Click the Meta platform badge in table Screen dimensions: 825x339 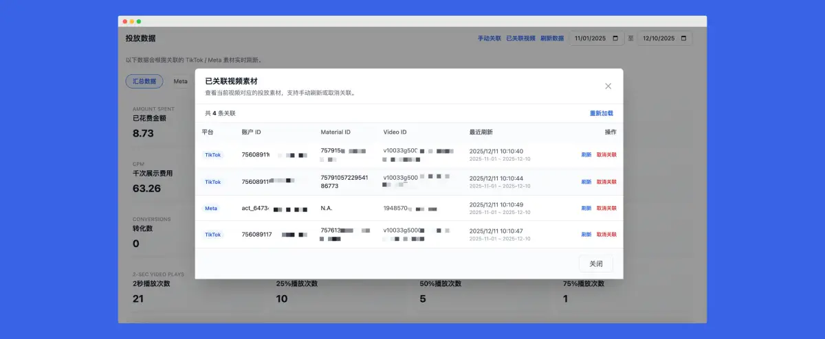211,208
